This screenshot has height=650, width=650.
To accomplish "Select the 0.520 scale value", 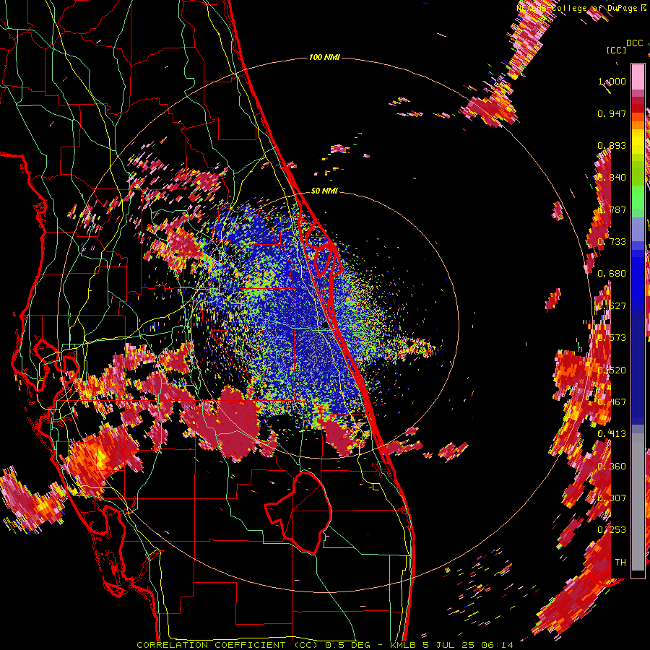I will (612, 370).
